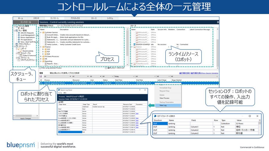Click the process list vertical scrollbar

pyautogui.click(x=127, y=46)
